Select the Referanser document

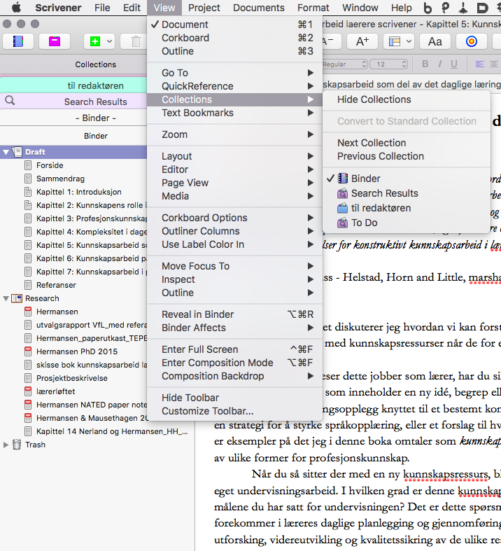56,285
